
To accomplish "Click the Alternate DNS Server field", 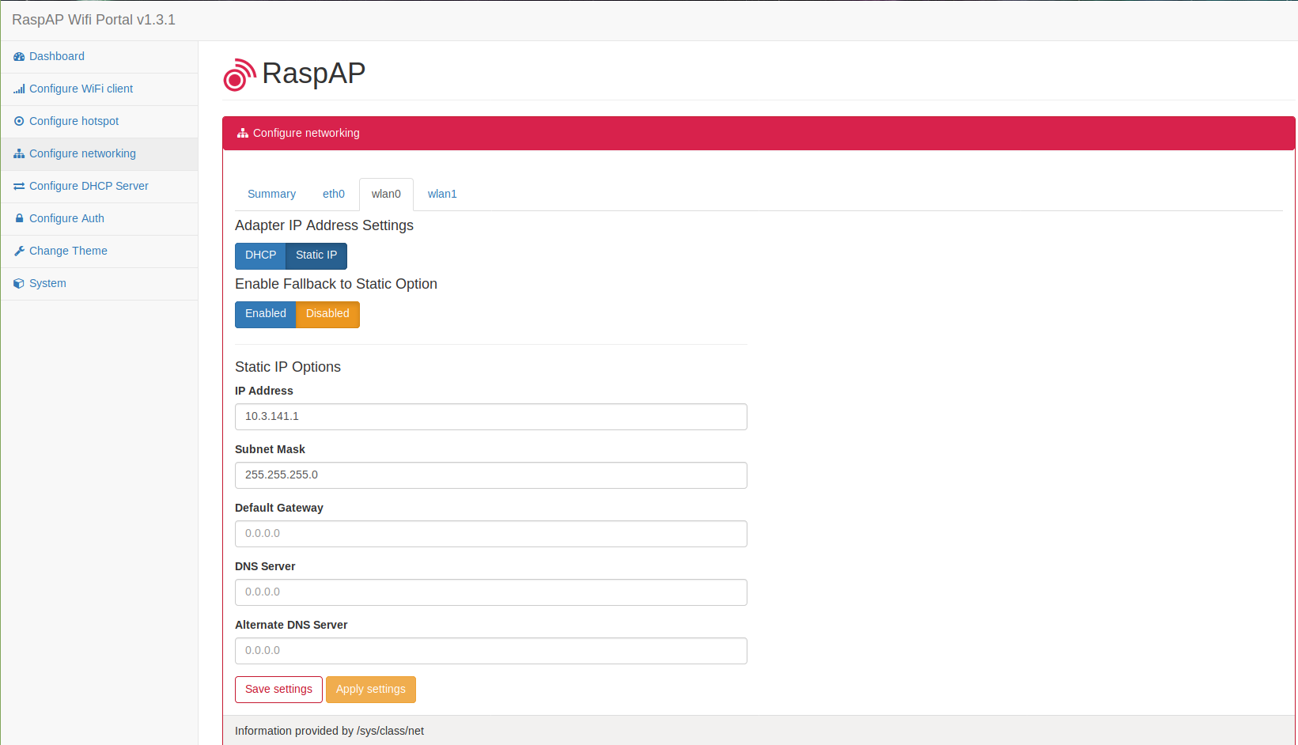I will [490, 651].
